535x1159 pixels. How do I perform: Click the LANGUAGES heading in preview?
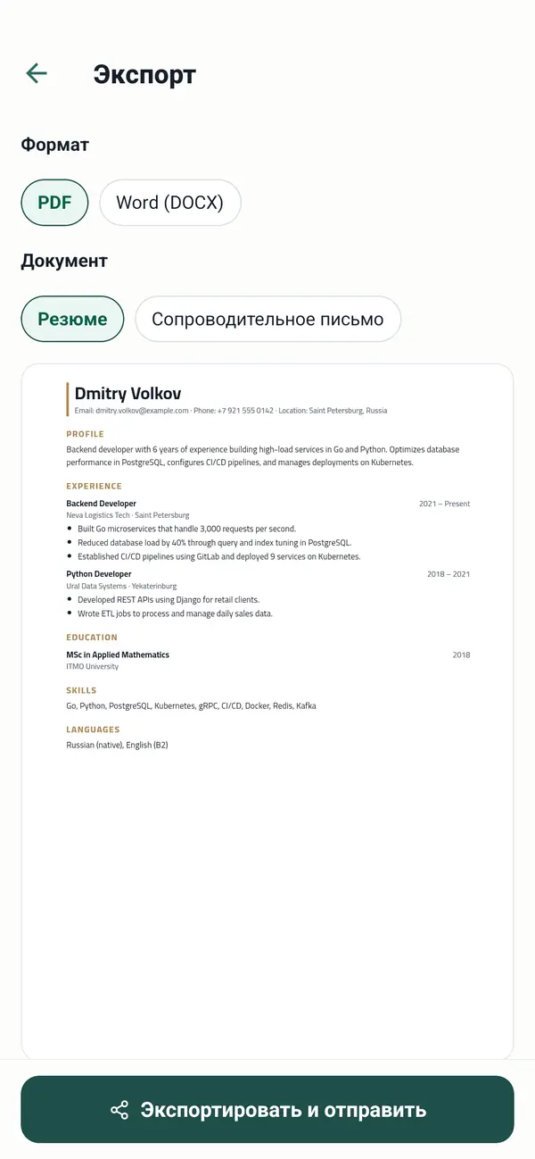[93, 730]
